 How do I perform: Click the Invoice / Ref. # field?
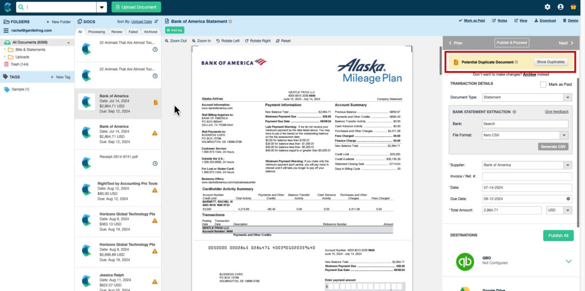(x=527, y=176)
